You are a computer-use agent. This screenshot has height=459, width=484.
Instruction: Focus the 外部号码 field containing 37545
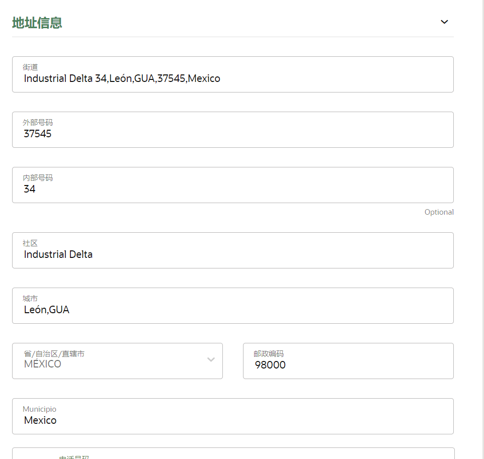tap(232, 134)
